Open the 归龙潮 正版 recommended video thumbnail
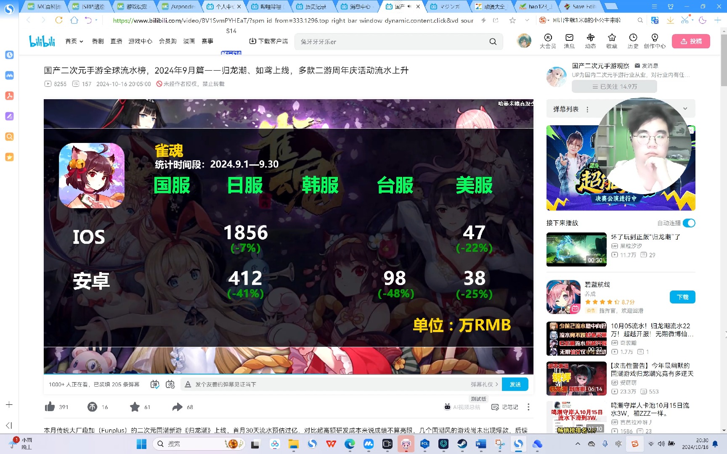This screenshot has height=454, width=727. [x=576, y=249]
